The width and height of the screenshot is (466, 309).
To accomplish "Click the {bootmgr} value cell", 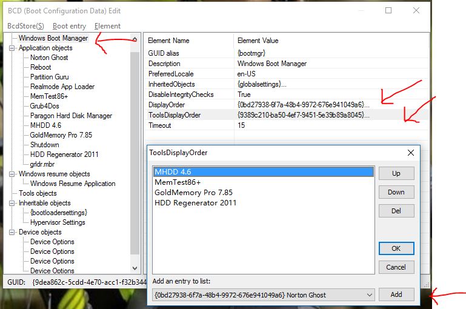I will pos(251,53).
